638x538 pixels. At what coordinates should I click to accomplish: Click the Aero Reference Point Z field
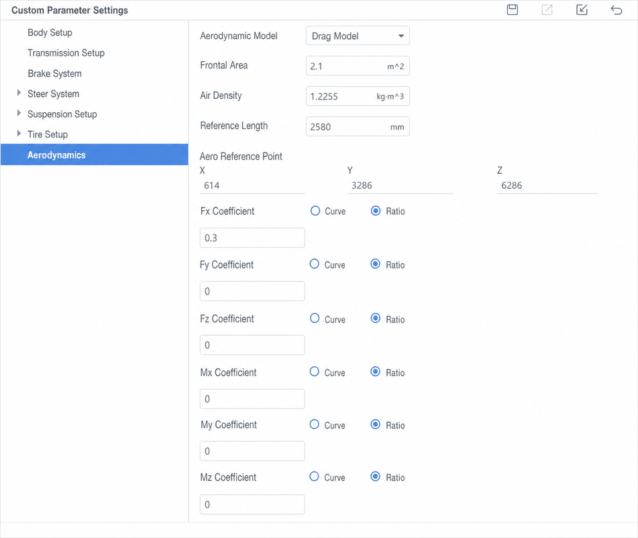547,185
